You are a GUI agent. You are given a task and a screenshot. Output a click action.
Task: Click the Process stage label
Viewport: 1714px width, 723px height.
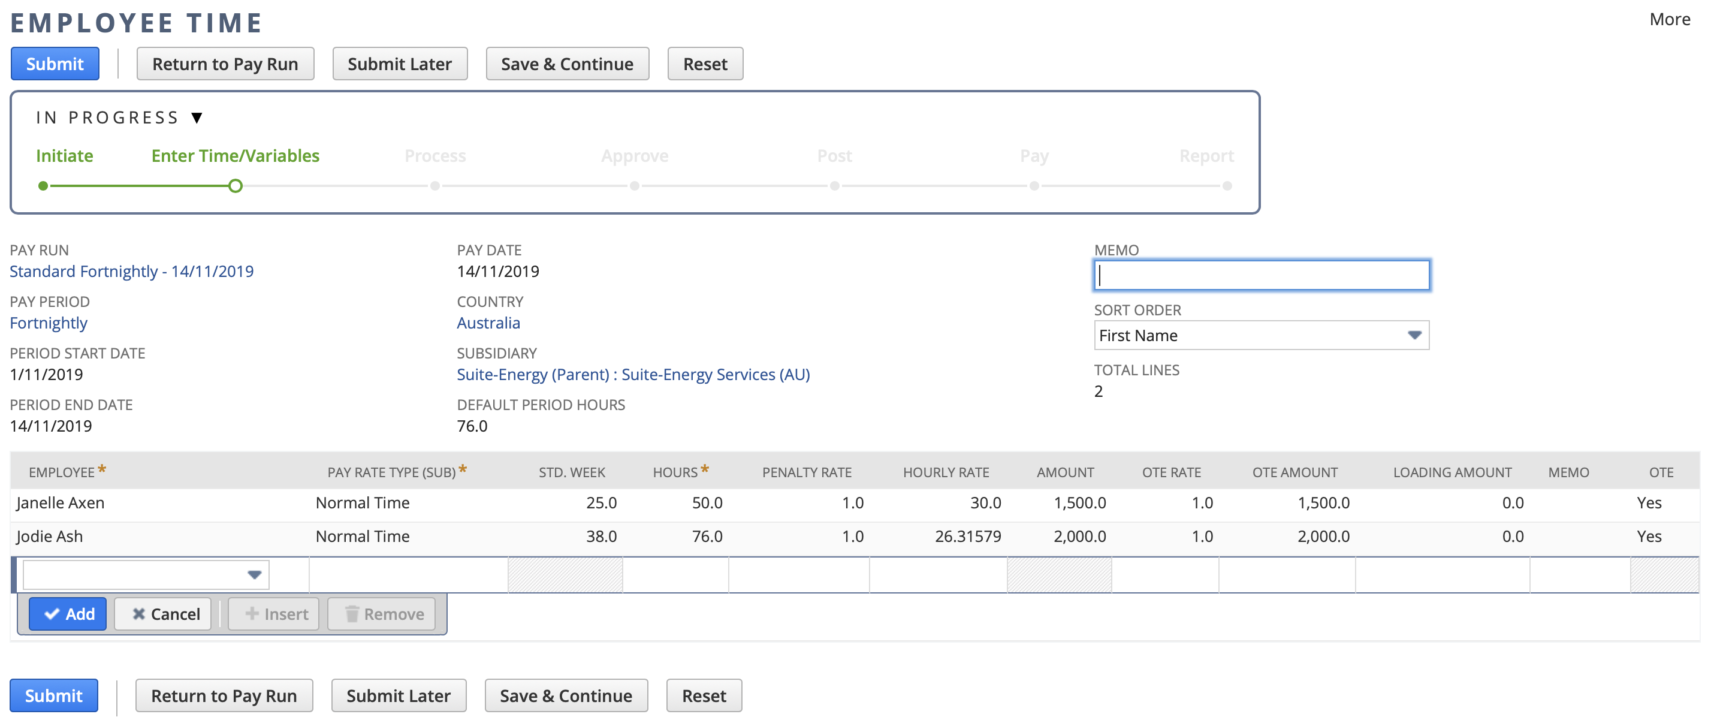[435, 155]
